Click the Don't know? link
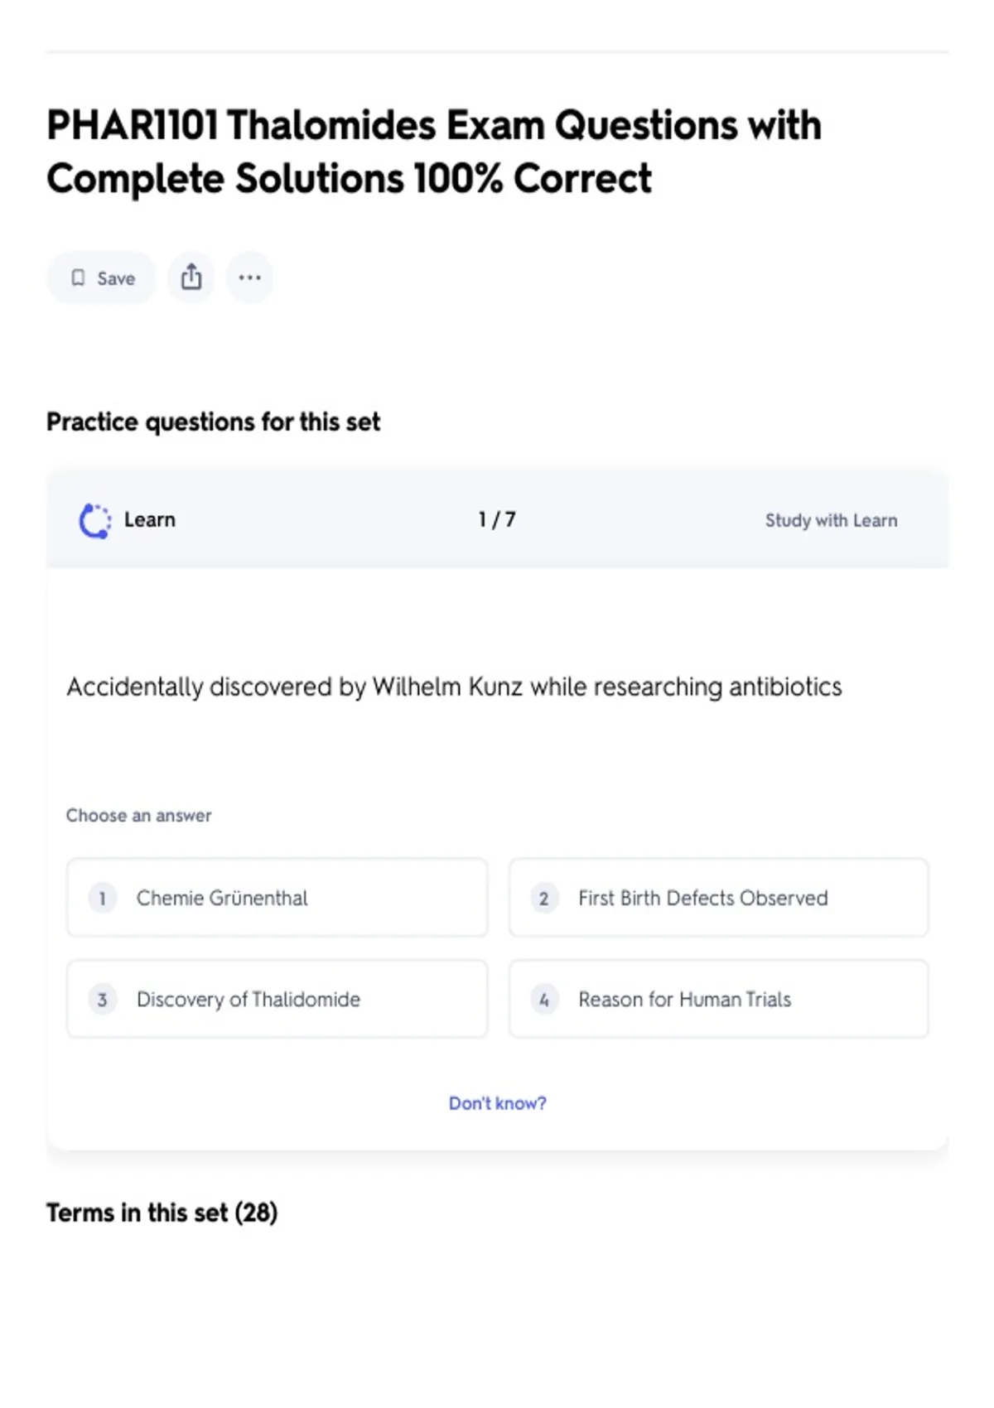 click(x=498, y=1103)
